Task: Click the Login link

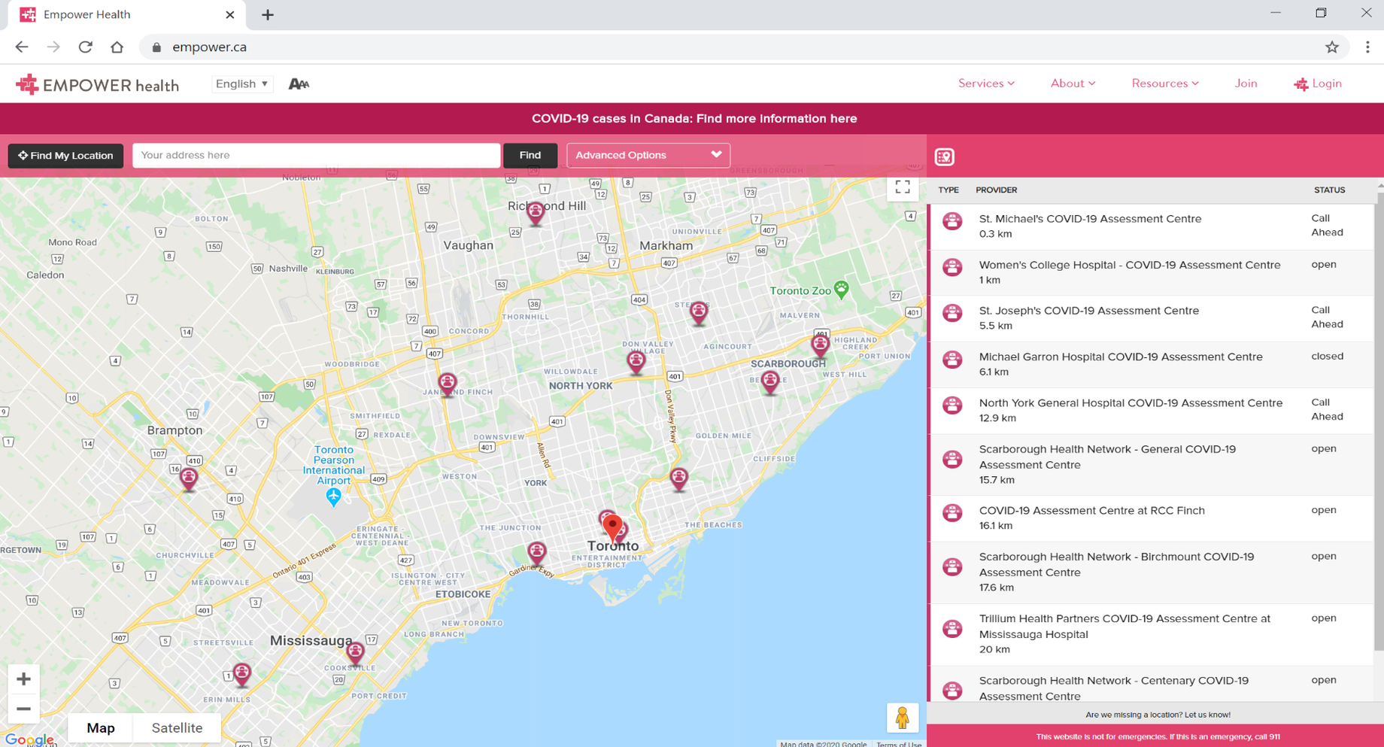Action: [x=1318, y=84]
